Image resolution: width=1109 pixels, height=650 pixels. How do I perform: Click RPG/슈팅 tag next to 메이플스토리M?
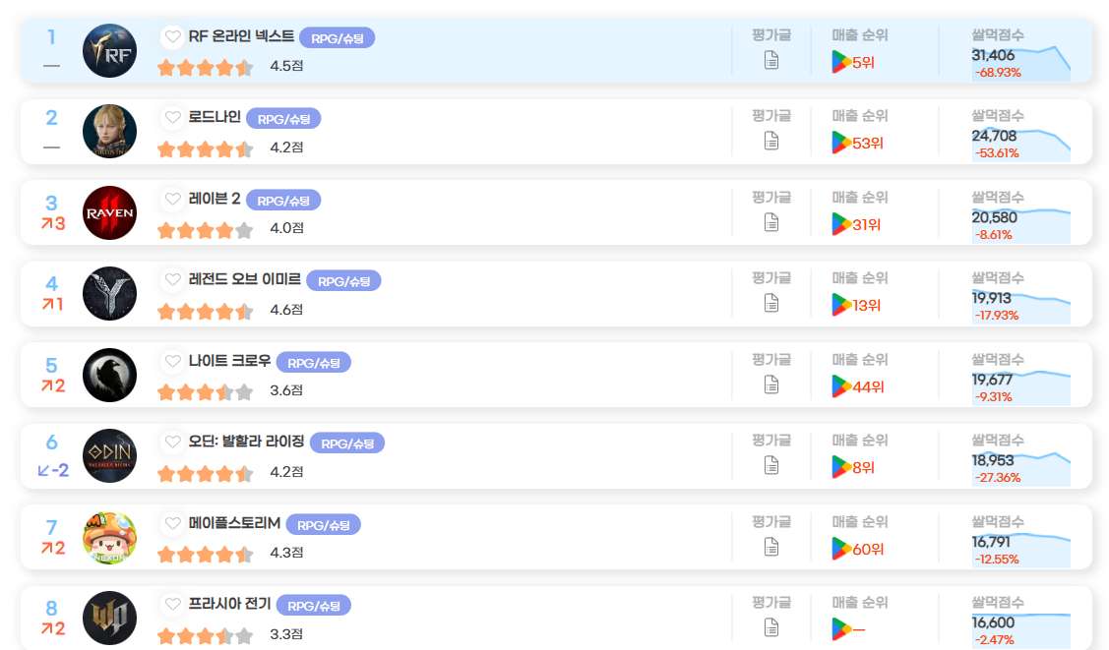click(x=323, y=525)
